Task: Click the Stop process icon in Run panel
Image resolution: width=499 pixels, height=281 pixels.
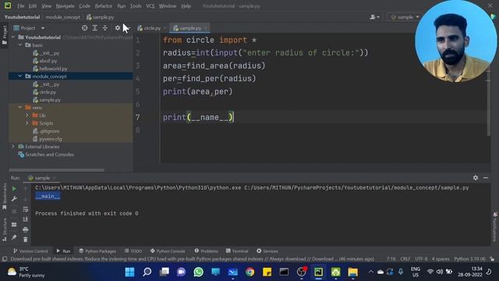Action: 14,212
